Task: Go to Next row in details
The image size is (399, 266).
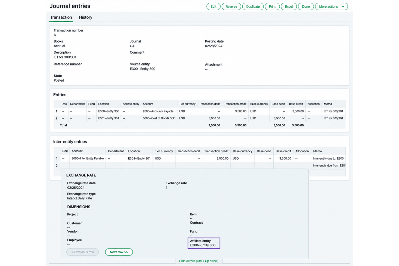Action: click(119, 252)
